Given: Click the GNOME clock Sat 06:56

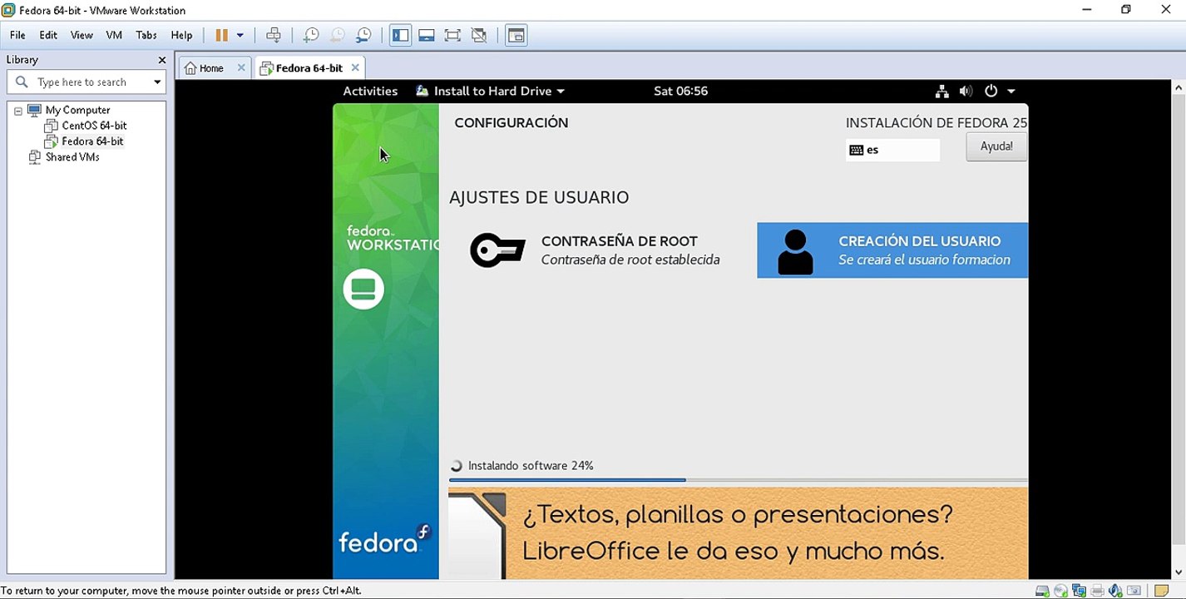Looking at the screenshot, I should 680,91.
